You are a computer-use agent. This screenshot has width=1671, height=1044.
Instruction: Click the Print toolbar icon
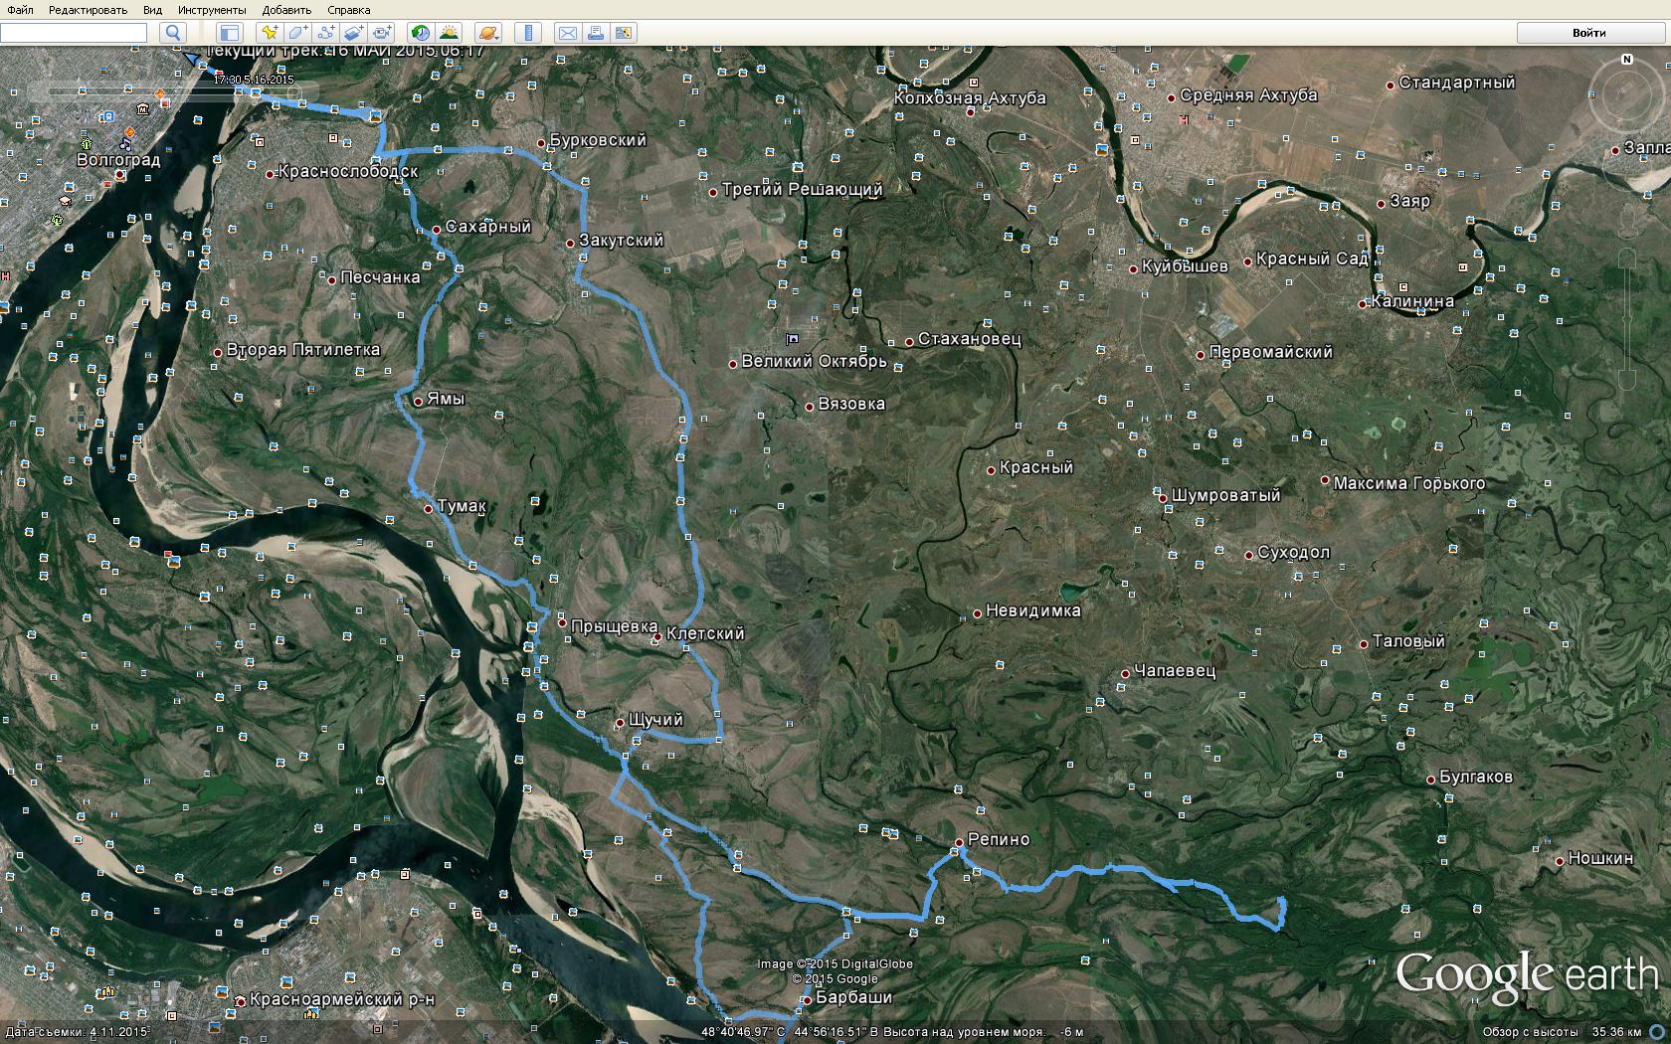tap(596, 33)
